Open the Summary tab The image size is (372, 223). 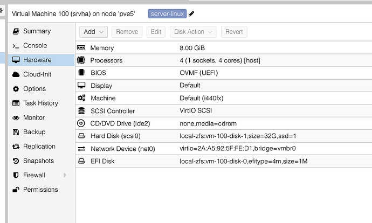tap(36, 31)
